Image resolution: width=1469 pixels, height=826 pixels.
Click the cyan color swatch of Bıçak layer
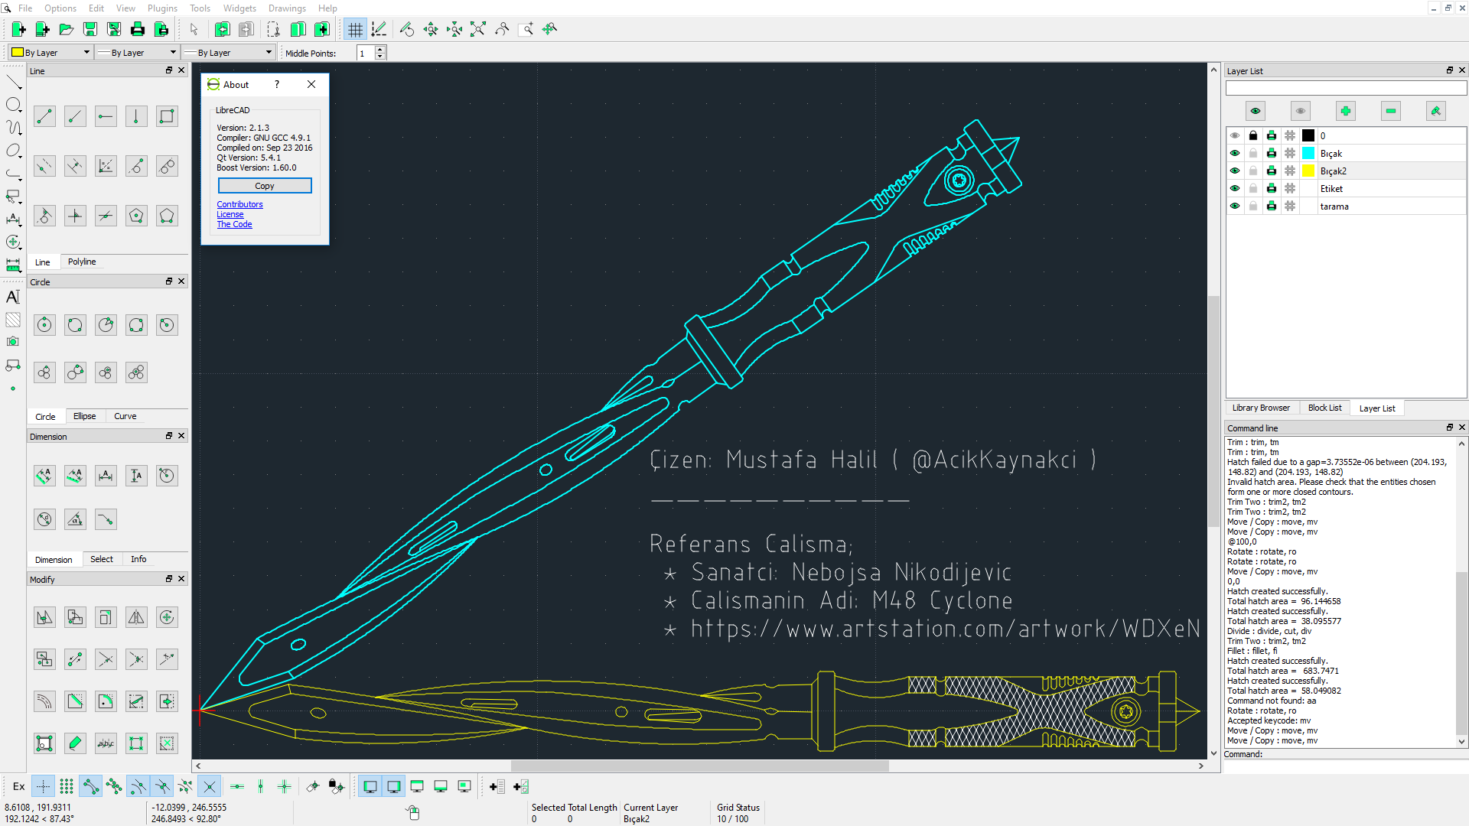1308,153
